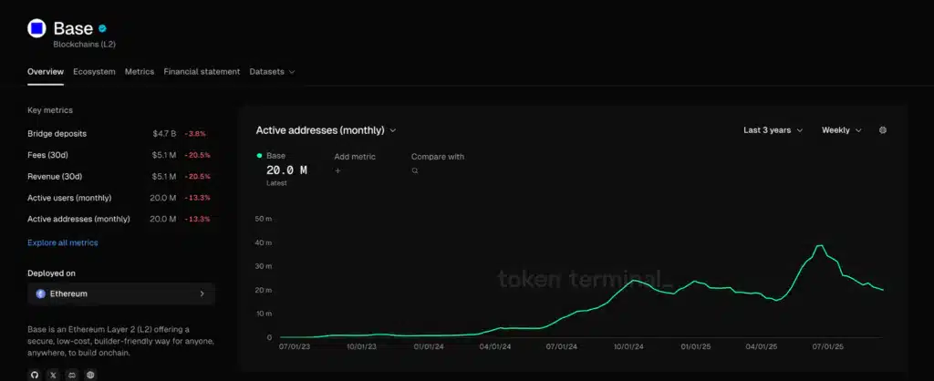This screenshot has width=934, height=381.
Task: Open the Weekly interval dropdown
Action: [x=841, y=130]
